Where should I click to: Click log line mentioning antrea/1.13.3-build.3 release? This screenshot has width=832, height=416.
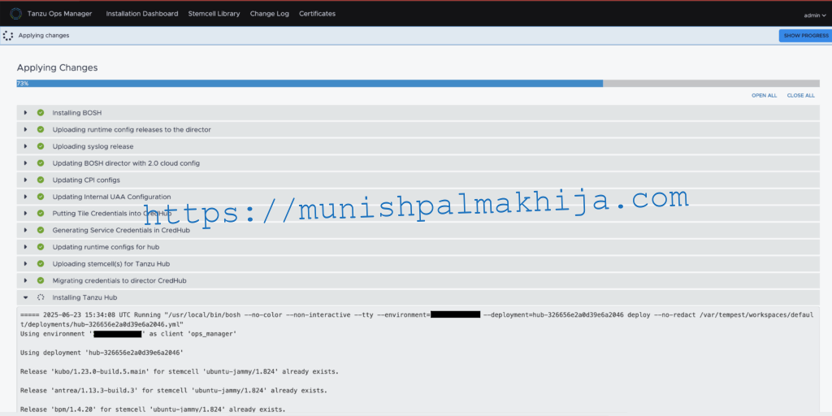click(x=174, y=391)
